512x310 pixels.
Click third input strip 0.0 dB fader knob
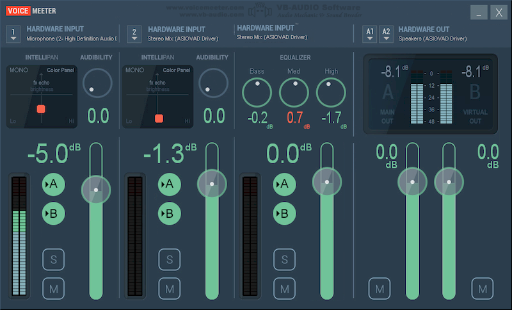[327, 182]
